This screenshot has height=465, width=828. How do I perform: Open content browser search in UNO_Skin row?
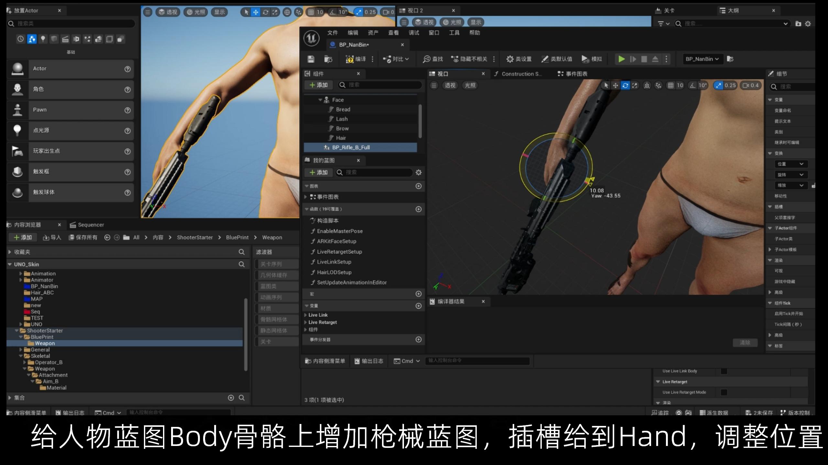242,264
